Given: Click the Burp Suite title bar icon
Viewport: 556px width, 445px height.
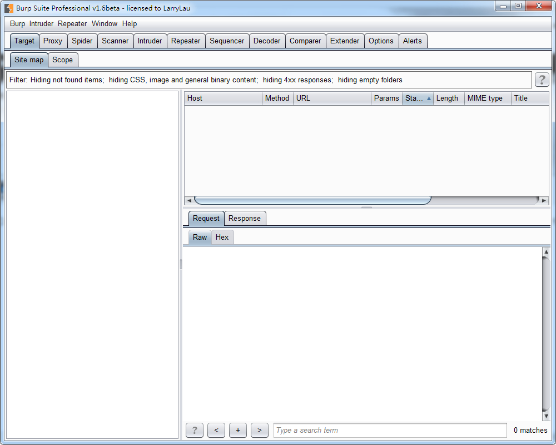Looking at the screenshot, I should click(x=9, y=8).
